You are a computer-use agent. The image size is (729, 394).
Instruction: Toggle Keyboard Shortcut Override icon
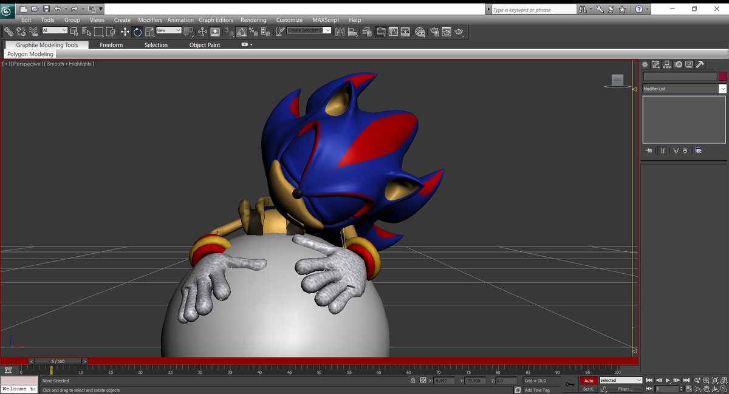pyautogui.click(x=215, y=31)
